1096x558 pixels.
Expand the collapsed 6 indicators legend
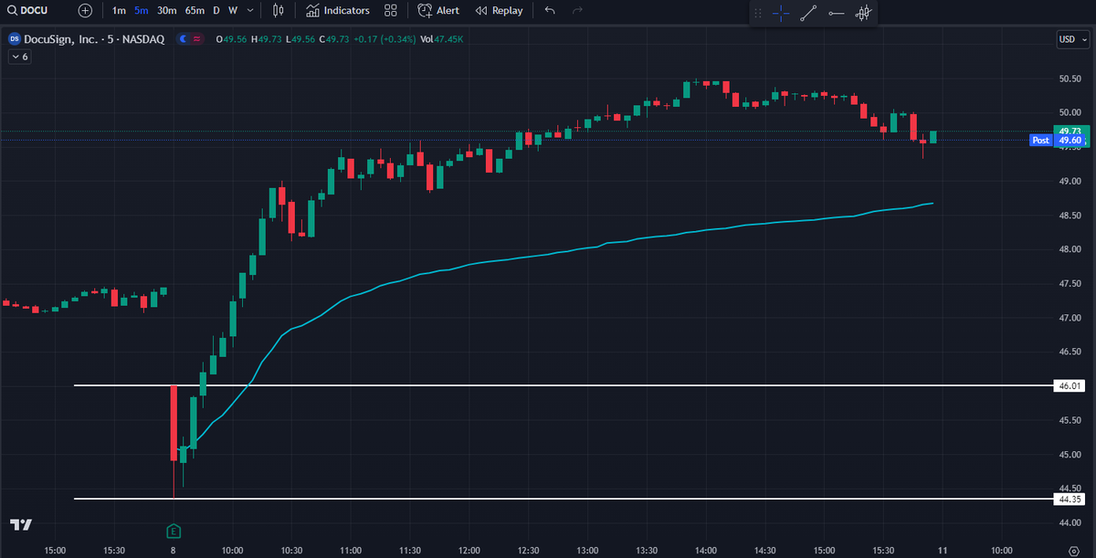point(19,57)
